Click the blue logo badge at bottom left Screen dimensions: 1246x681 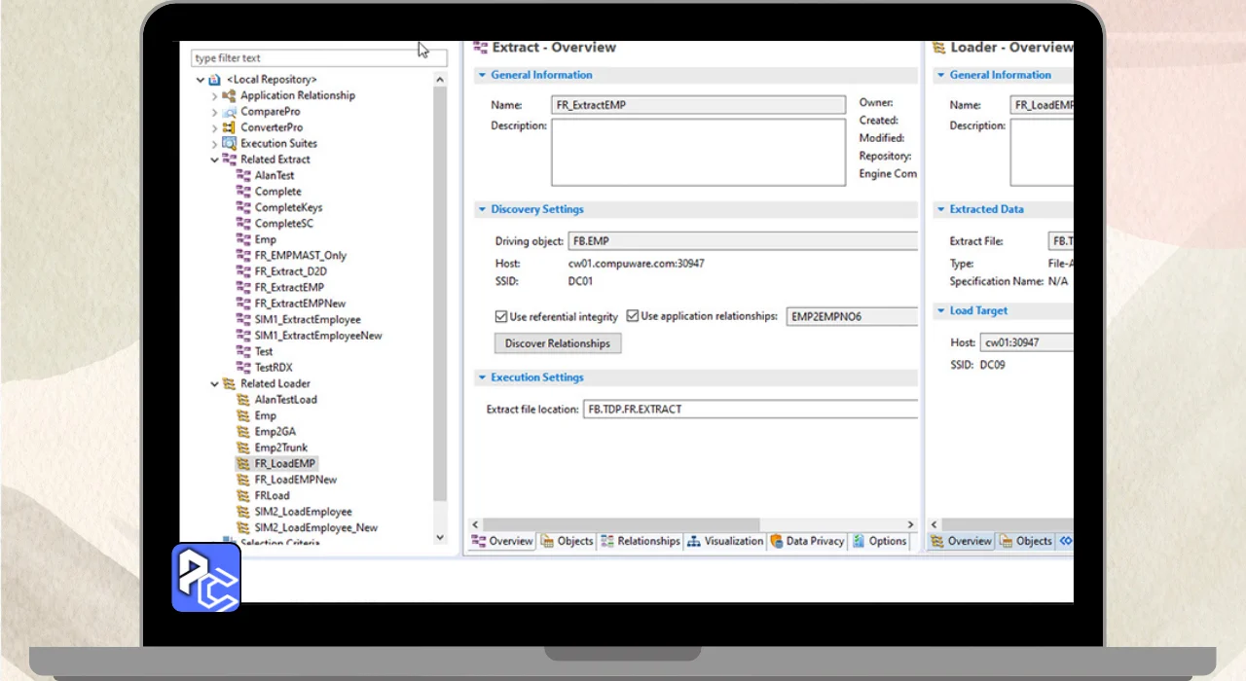coord(206,577)
